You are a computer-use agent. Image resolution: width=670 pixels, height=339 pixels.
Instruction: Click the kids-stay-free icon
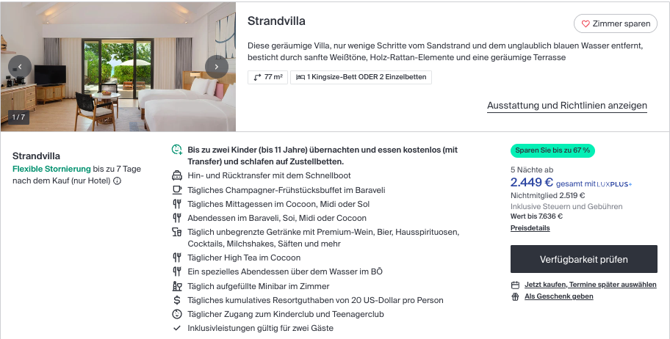click(176, 150)
